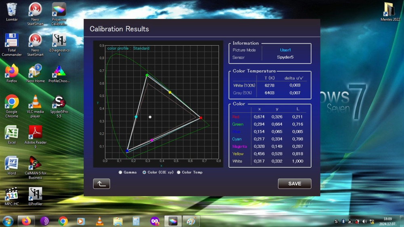Viewport: 404px width, 227px height.
Task: Click the taskbar clock showing 18:09
Action: coord(388,221)
